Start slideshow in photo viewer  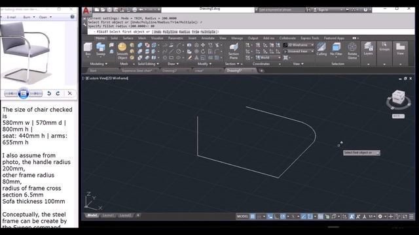24,93
